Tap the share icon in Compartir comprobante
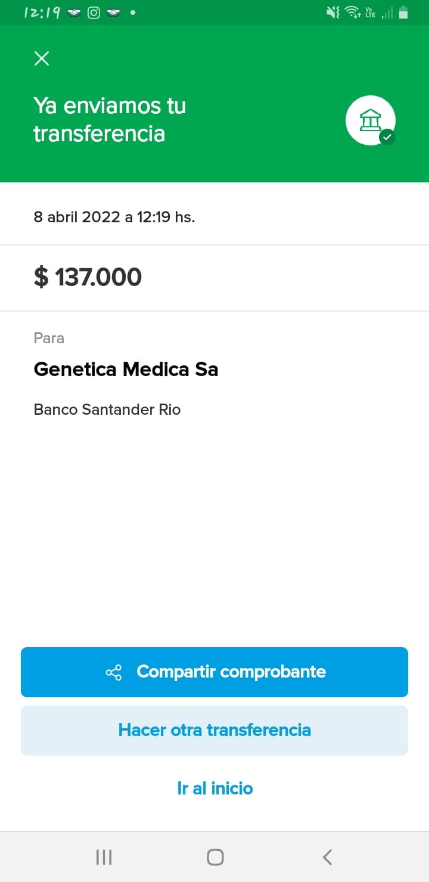Viewport: 429px width, 882px height. click(x=114, y=672)
